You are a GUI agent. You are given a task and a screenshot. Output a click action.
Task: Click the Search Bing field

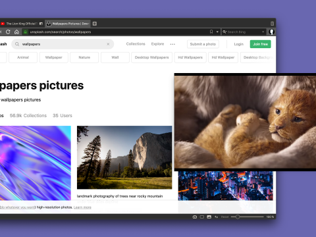pos(244,32)
